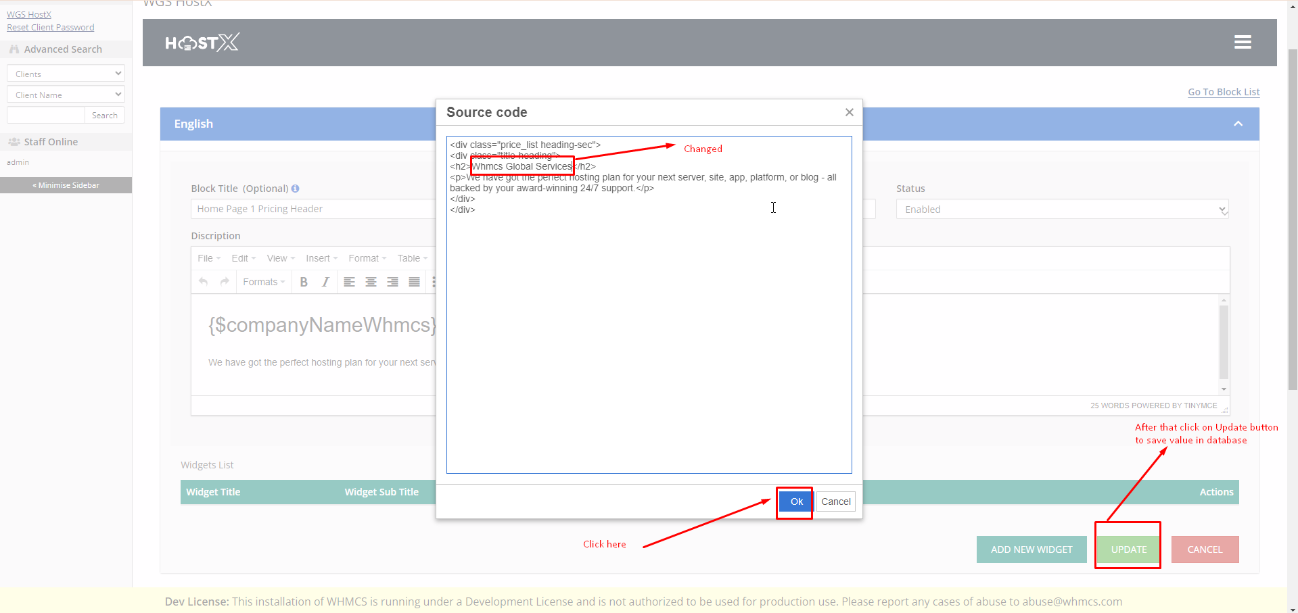Screen dimensions: 1298x613
Task: Click inside the source code text area
Action: pyautogui.click(x=648, y=338)
